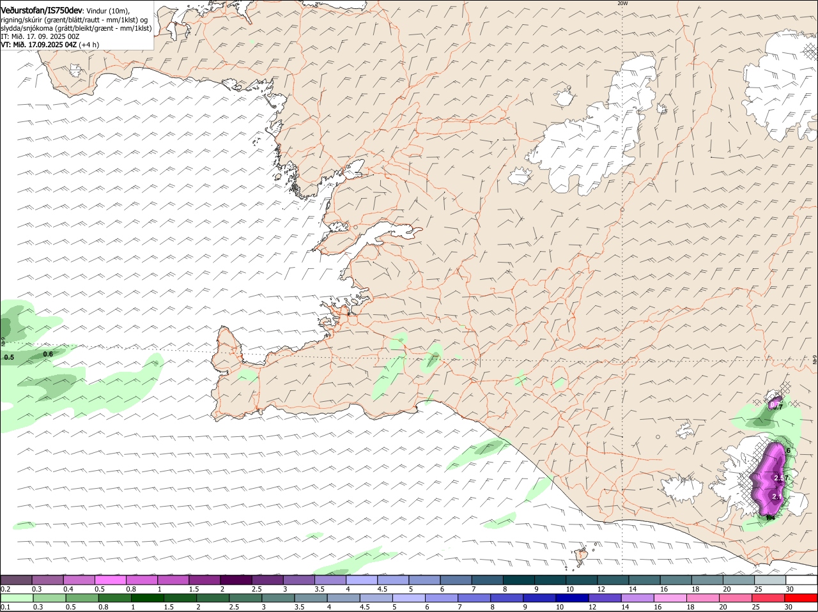Click the 6 value beside the purple area
The width and height of the screenshot is (818, 612).
point(789,450)
